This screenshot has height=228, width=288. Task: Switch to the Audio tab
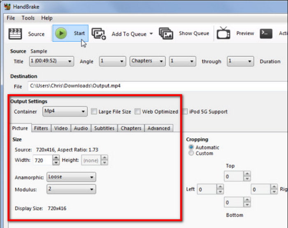click(81, 128)
